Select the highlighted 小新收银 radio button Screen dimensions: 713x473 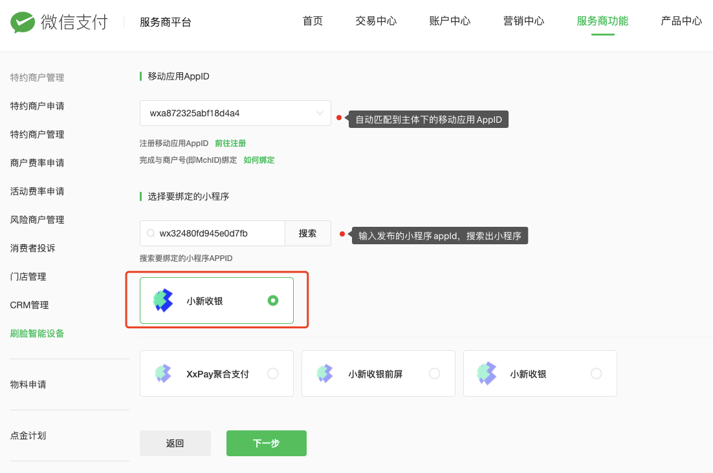(x=273, y=300)
